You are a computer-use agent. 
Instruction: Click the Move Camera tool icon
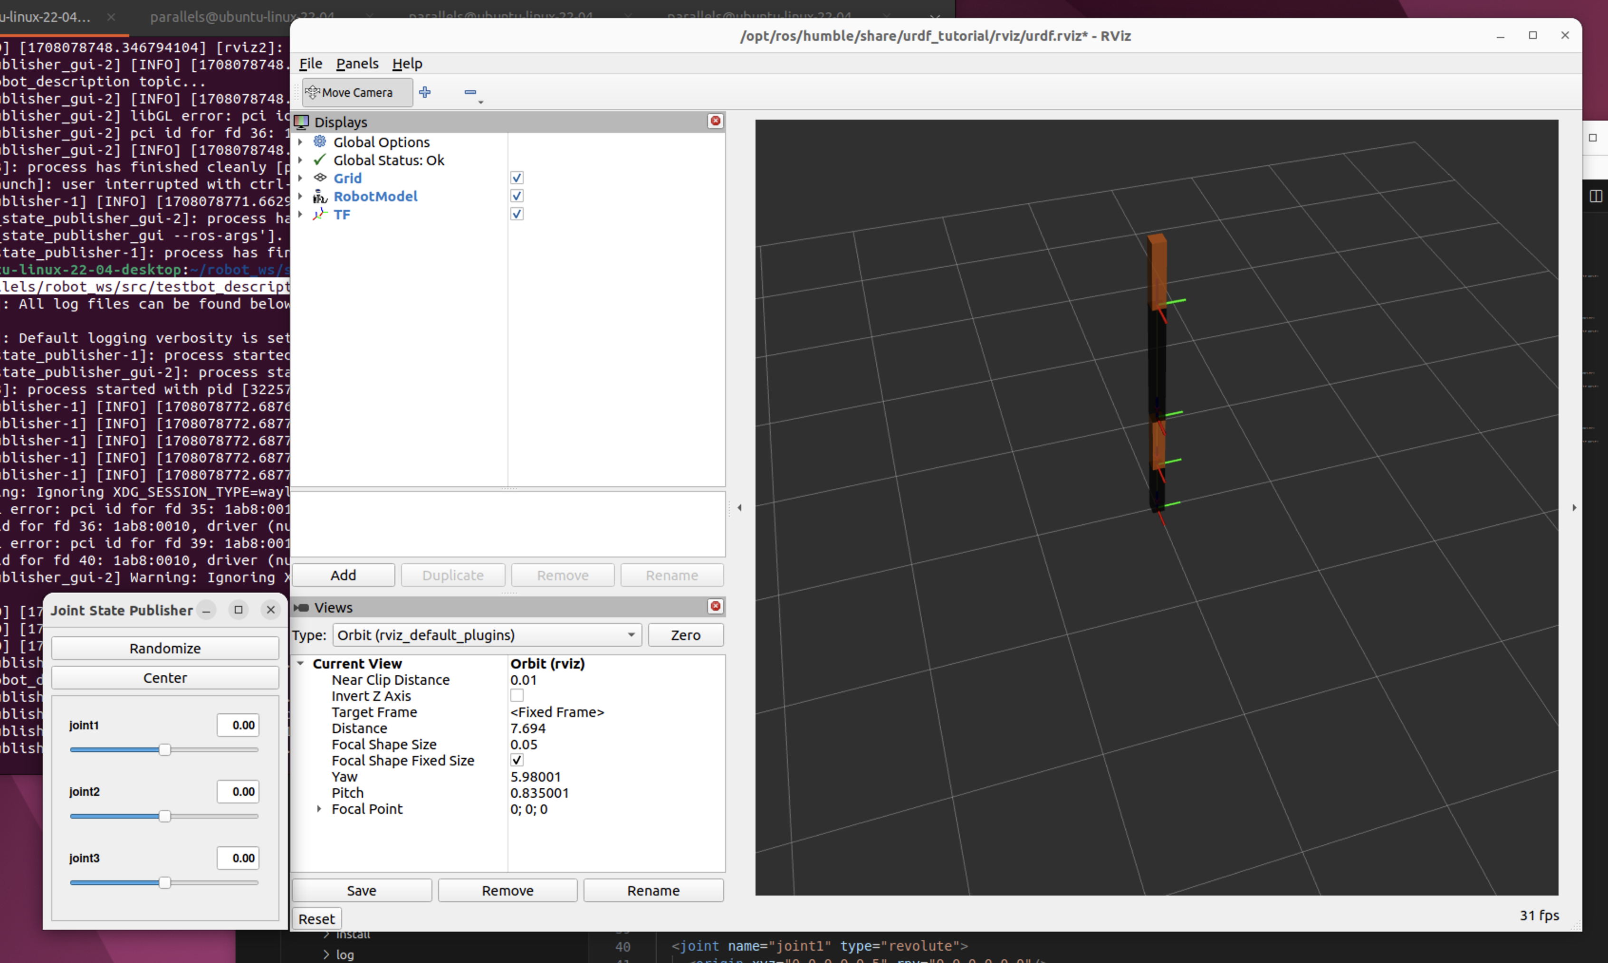312,92
